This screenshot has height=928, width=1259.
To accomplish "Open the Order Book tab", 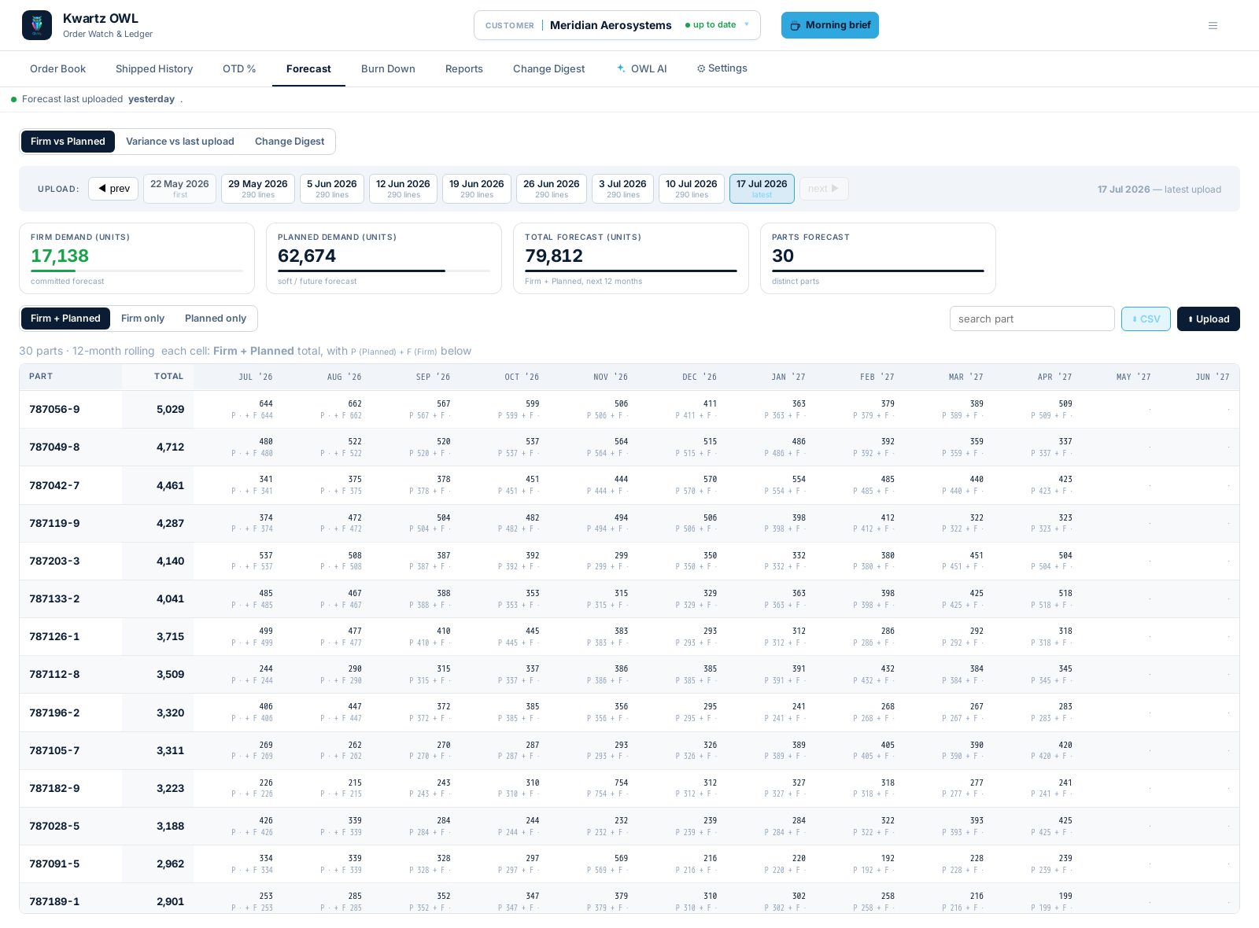I will pos(57,68).
